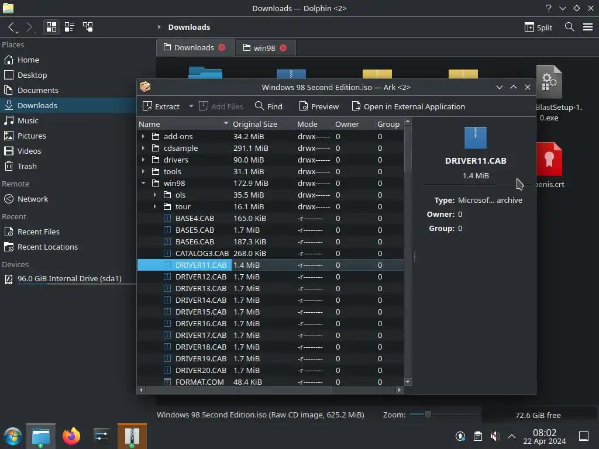Select CATALOG3.CAB file
This screenshot has height=449, width=599.
tap(270, 254)
